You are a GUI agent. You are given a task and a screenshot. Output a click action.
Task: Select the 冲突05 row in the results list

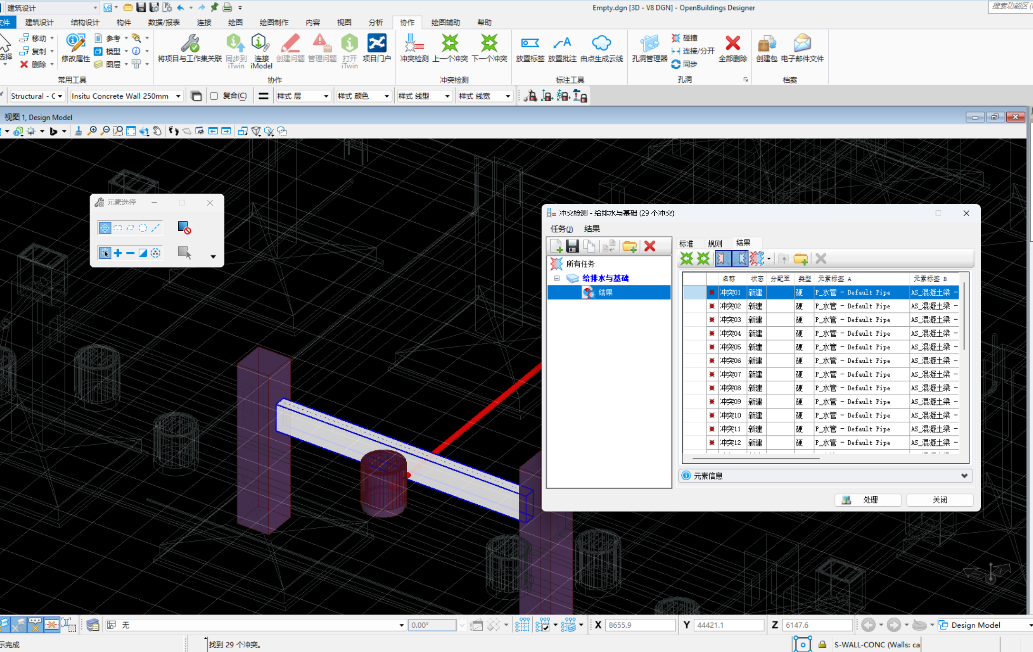tap(730, 347)
